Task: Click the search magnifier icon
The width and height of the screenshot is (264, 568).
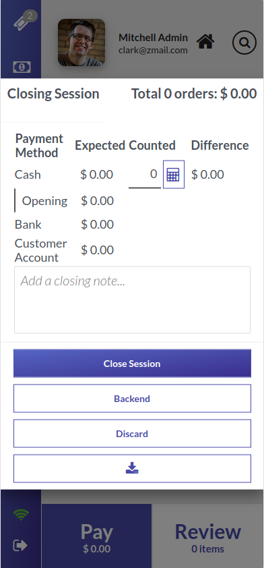Action: tap(244, 42)
